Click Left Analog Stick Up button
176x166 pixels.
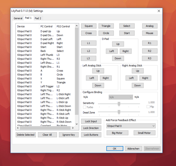click(98, 71)
